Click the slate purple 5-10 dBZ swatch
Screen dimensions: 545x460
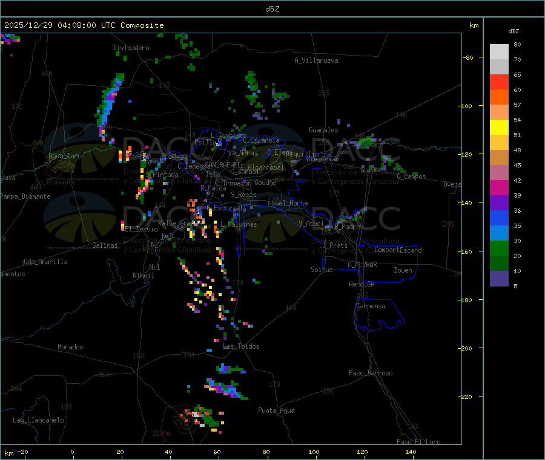(499, 279)
